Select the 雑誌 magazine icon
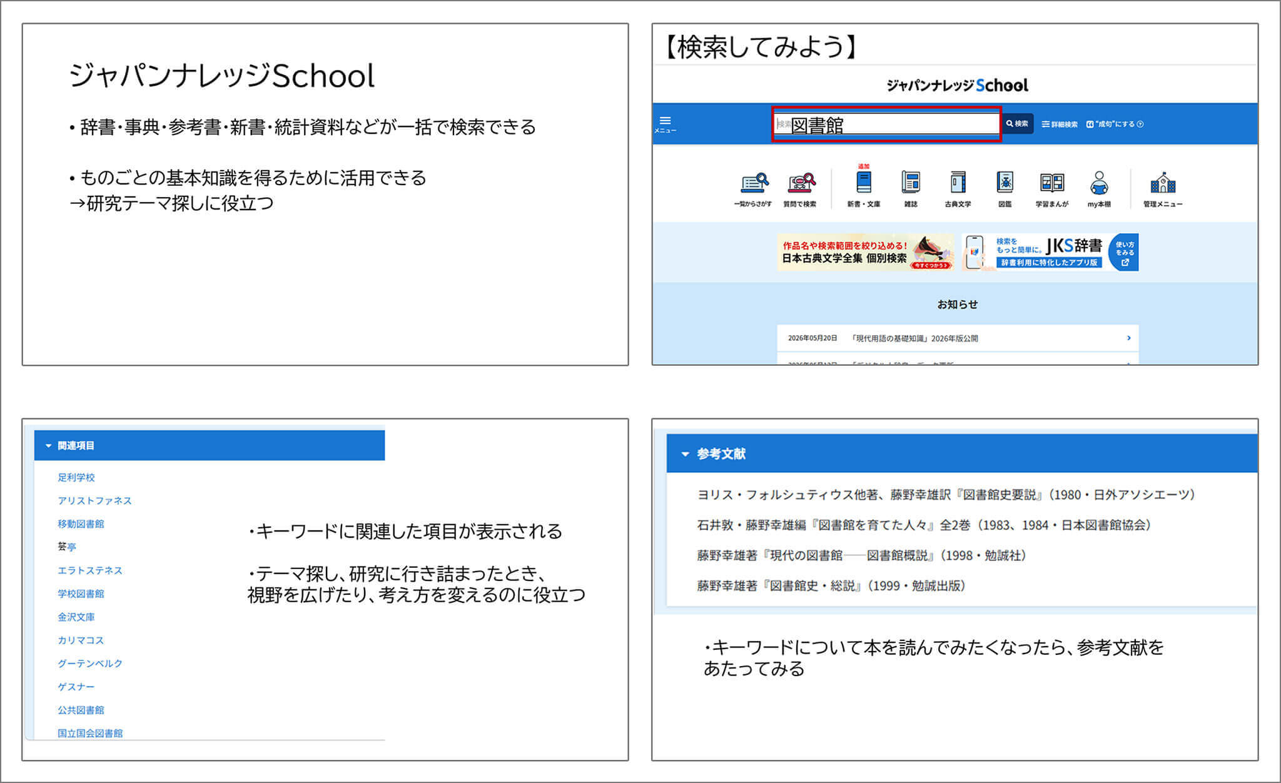This screenshot has width=1281, height=783. (911, 189)
